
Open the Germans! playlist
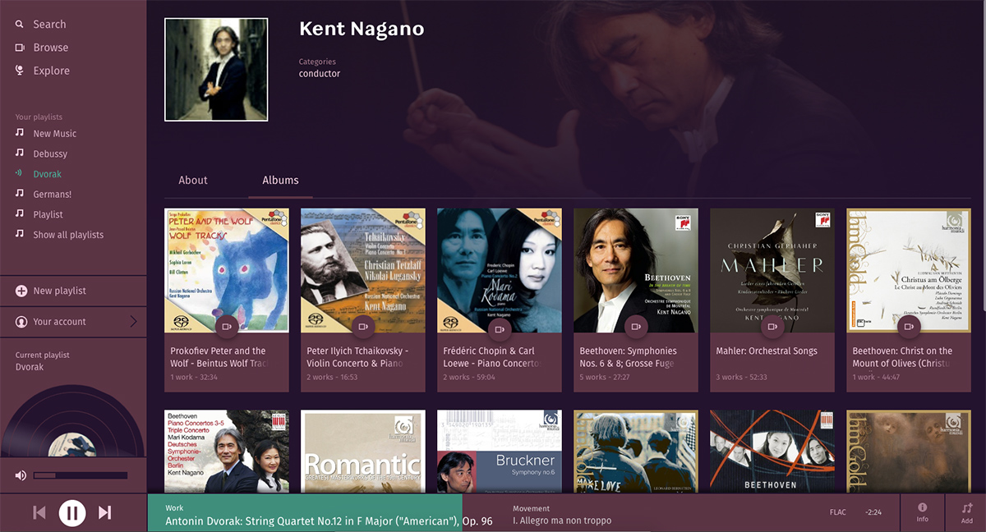[x=53, y=195]
